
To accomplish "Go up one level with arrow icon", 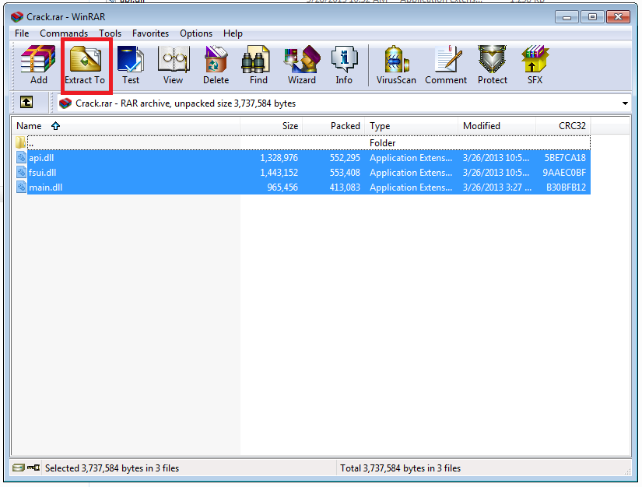I will coord(26,103).
